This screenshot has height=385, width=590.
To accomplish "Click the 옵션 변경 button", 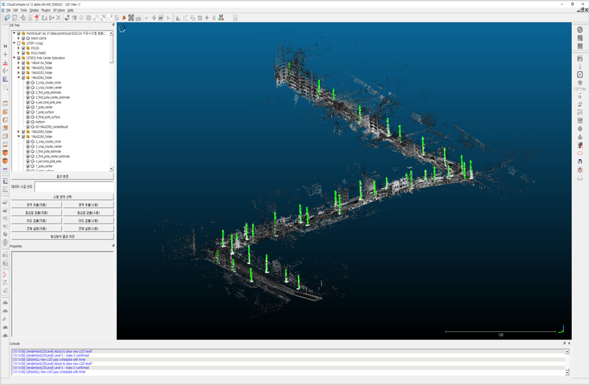I will (x=62, y=176).
